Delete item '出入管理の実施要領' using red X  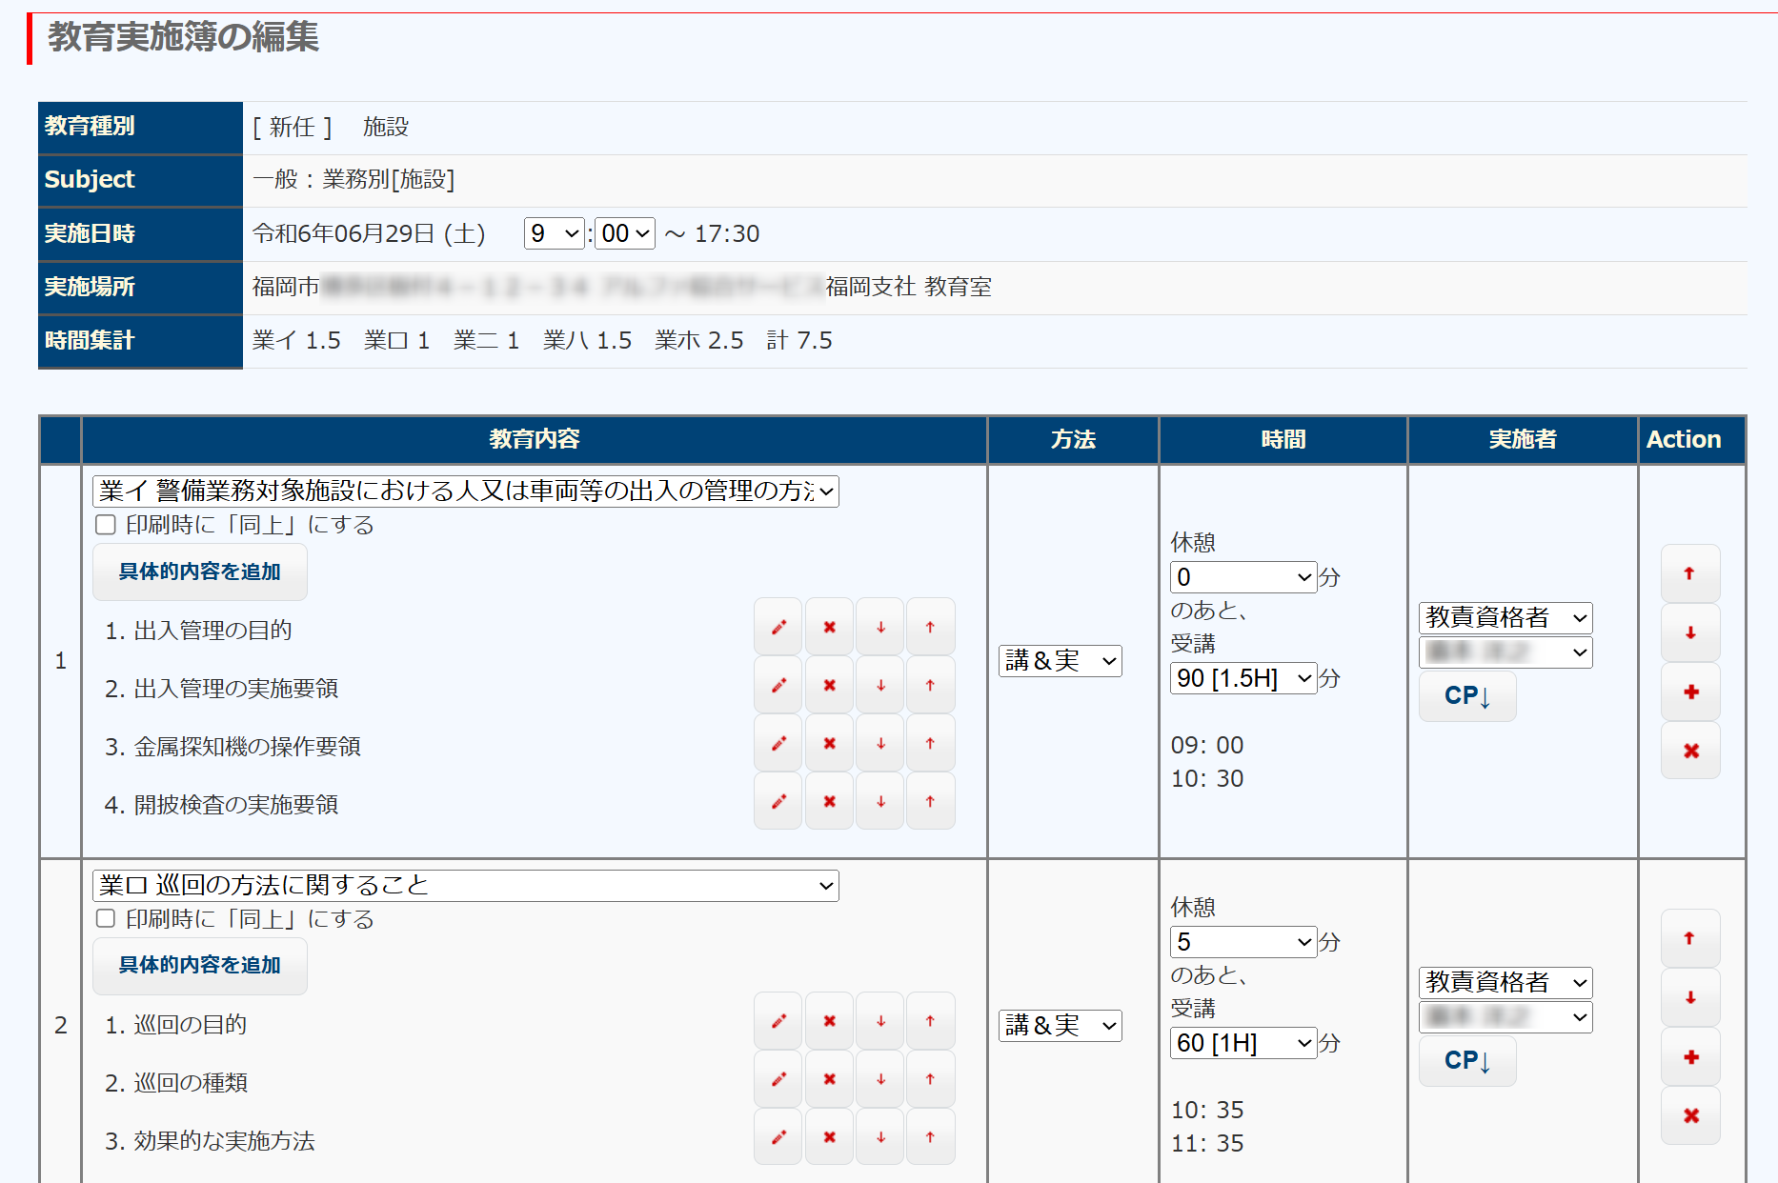tap(829, 685)
